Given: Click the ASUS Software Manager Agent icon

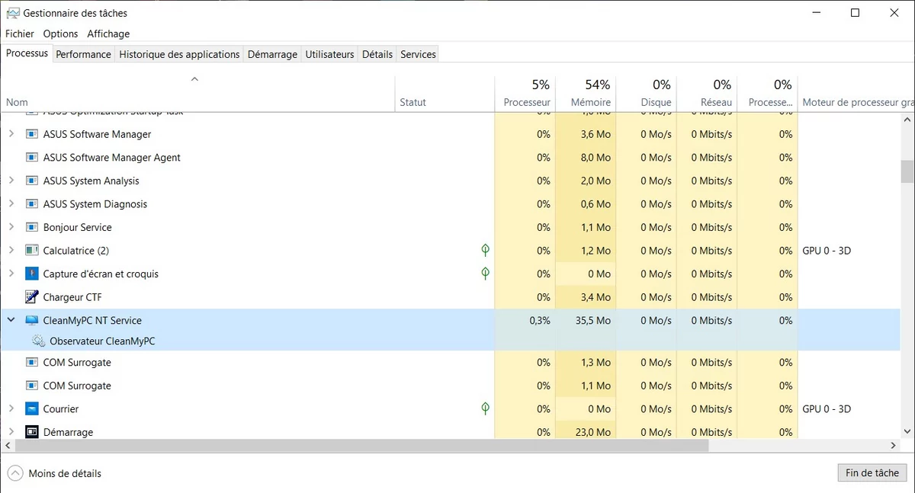Looking at the screenshot, I should 31,158.
